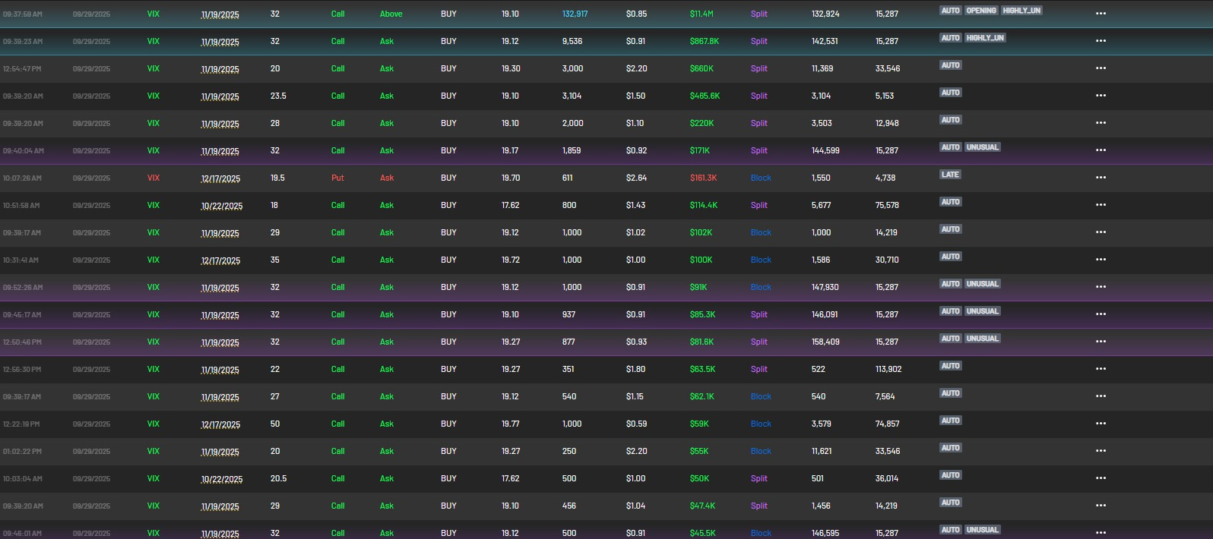Click the 12:54:47 PM timestamp

[22, 68]
